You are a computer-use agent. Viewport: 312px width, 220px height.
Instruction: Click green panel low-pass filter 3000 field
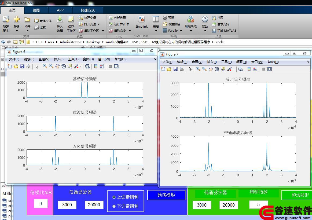click(x=202, y=205)
